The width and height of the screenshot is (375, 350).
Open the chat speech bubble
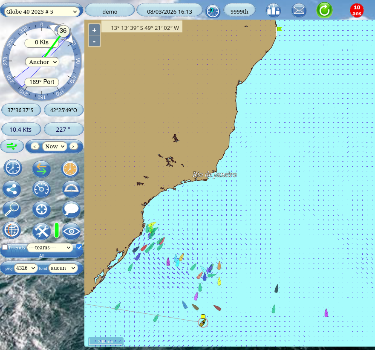click(71, 210)
